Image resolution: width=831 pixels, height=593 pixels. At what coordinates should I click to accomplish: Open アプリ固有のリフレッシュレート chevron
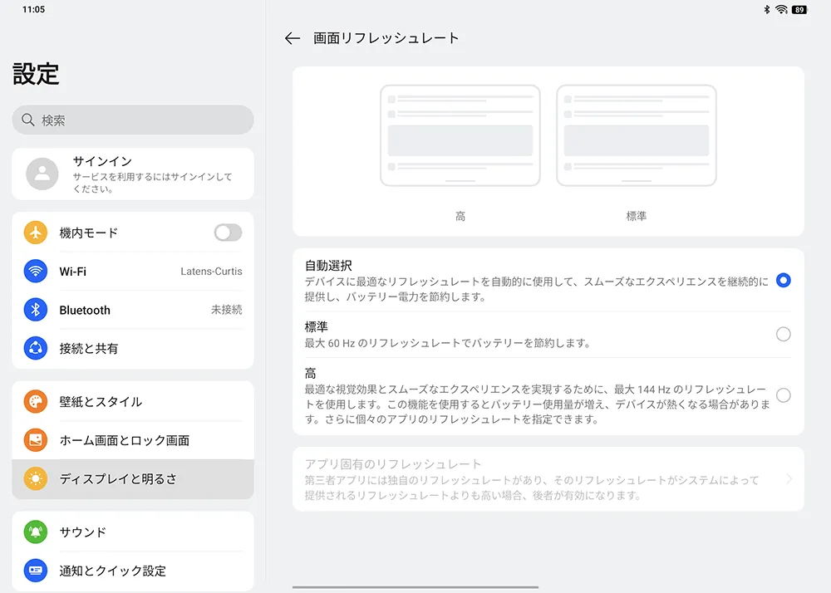789,479
